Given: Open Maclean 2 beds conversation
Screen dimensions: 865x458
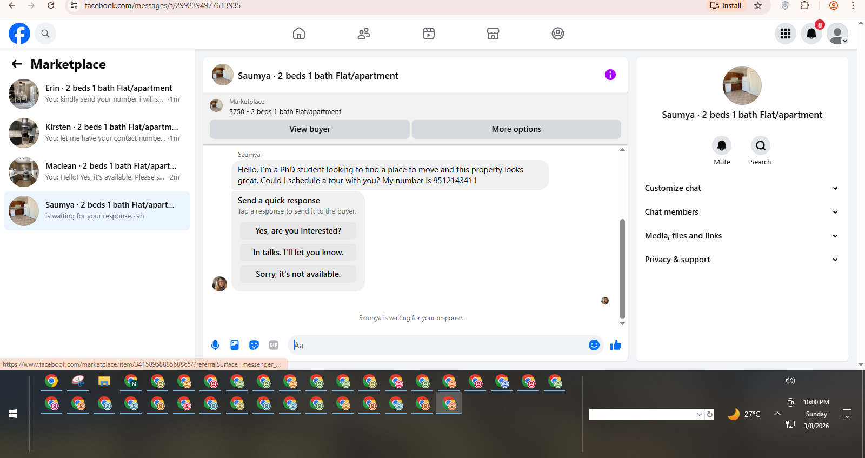Looking at the screenshot, I should 97,172.
